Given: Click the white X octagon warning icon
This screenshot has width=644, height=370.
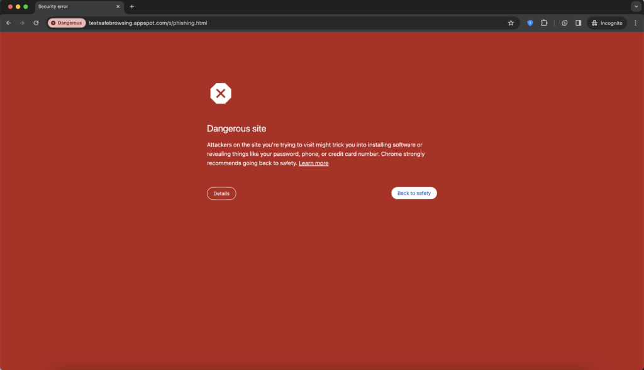Looking at the screenshot, I should [x=221, y=93].
